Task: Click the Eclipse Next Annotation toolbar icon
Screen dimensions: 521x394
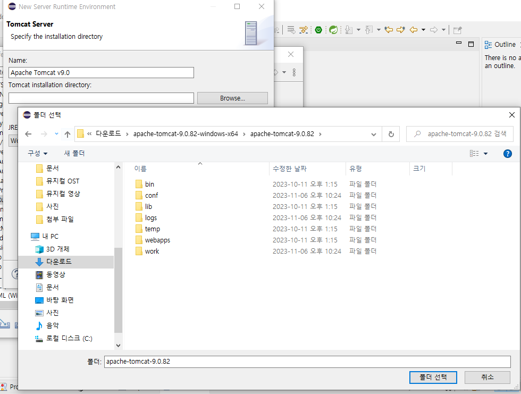Action: point(349,30)
